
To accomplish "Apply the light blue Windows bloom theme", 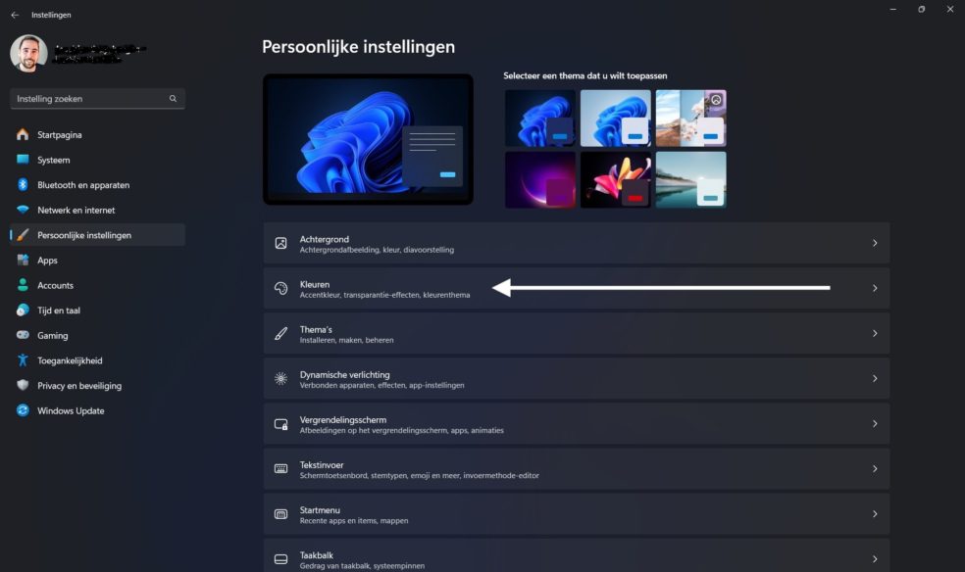I will coord(616,118).
